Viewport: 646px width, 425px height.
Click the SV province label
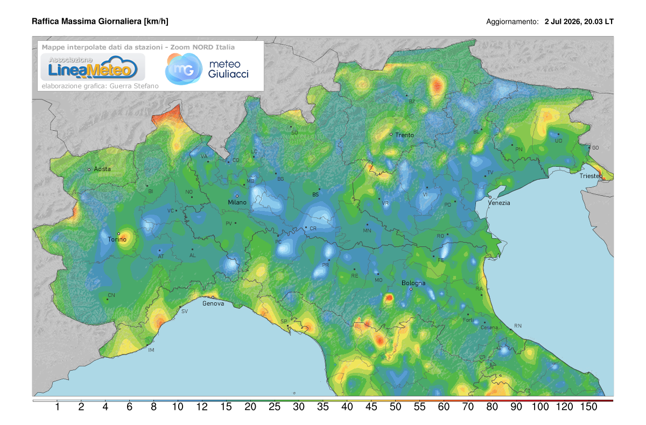click(184, 311)
